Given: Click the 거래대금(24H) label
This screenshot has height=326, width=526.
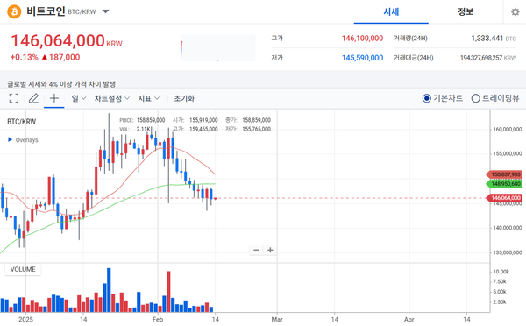Looking at the screenshot, I should coord(414,58).
